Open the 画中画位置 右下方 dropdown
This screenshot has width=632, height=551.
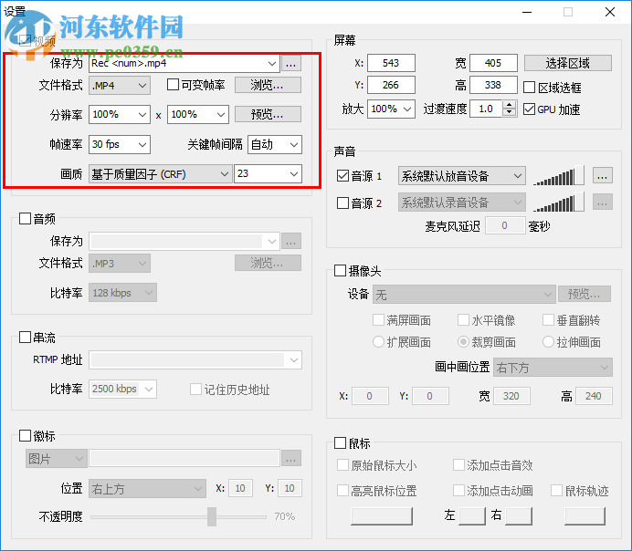553,368
